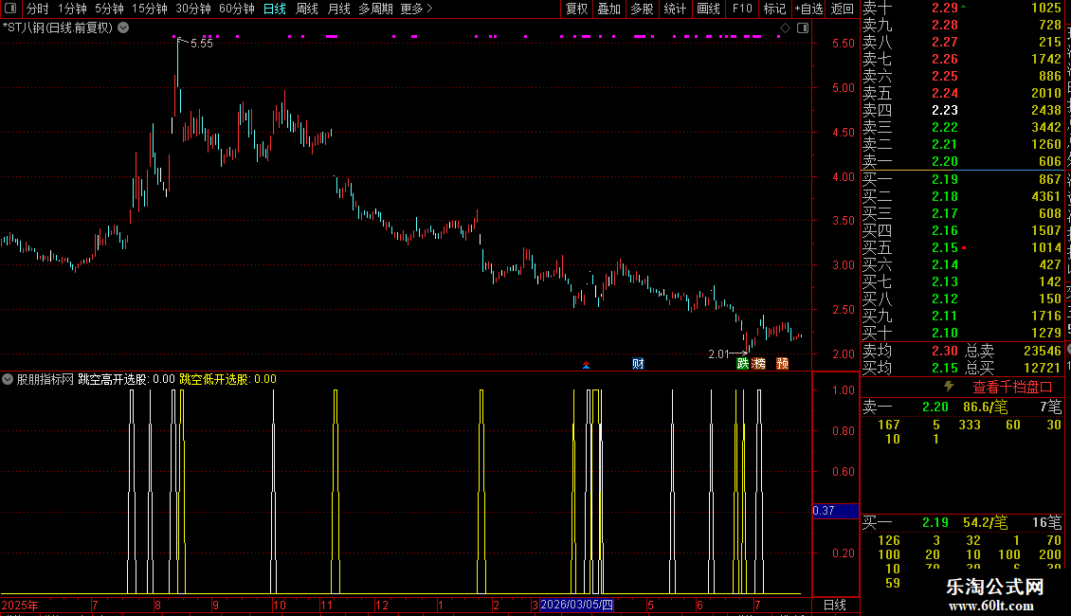Switch to 分时 intraday view
Image resolution: width=1071 pixels, height=616 pixels.
click(38, 9)
